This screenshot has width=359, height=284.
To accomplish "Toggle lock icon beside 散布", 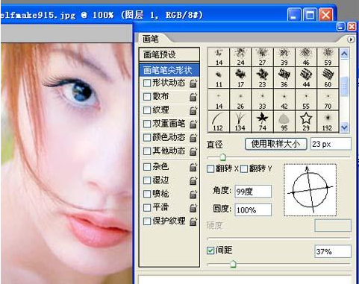I will coord(193,97).
